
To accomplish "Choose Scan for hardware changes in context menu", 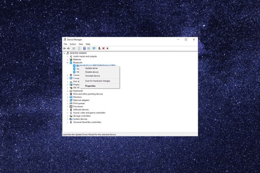I will coord(99,81).
